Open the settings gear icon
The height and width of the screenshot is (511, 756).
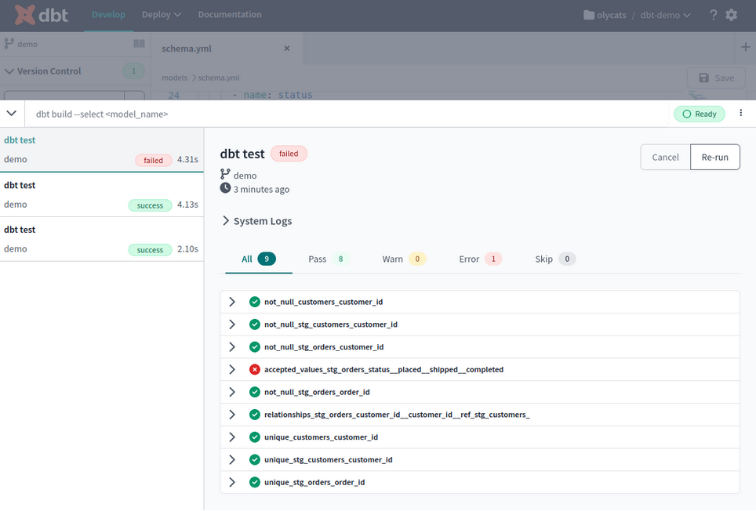[732, 15]
